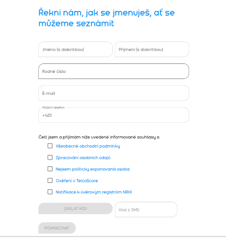This screenshot has width=226, height=238.
Task: Check Notifikace k úvěrovým registrům NRKI box
Action: (50, 192)
